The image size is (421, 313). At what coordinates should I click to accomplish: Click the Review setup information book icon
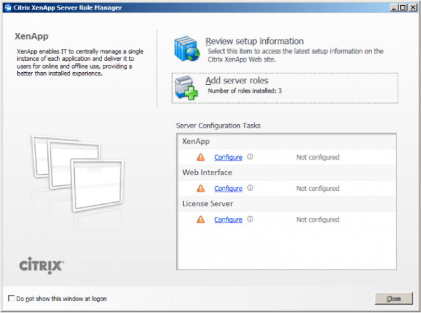pyautogui.click(x=186, y=49)
